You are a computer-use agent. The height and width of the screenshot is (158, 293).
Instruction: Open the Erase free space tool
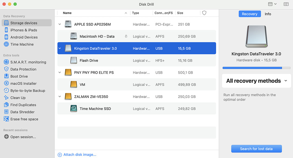pyautogui.click(x=24, y=119)
